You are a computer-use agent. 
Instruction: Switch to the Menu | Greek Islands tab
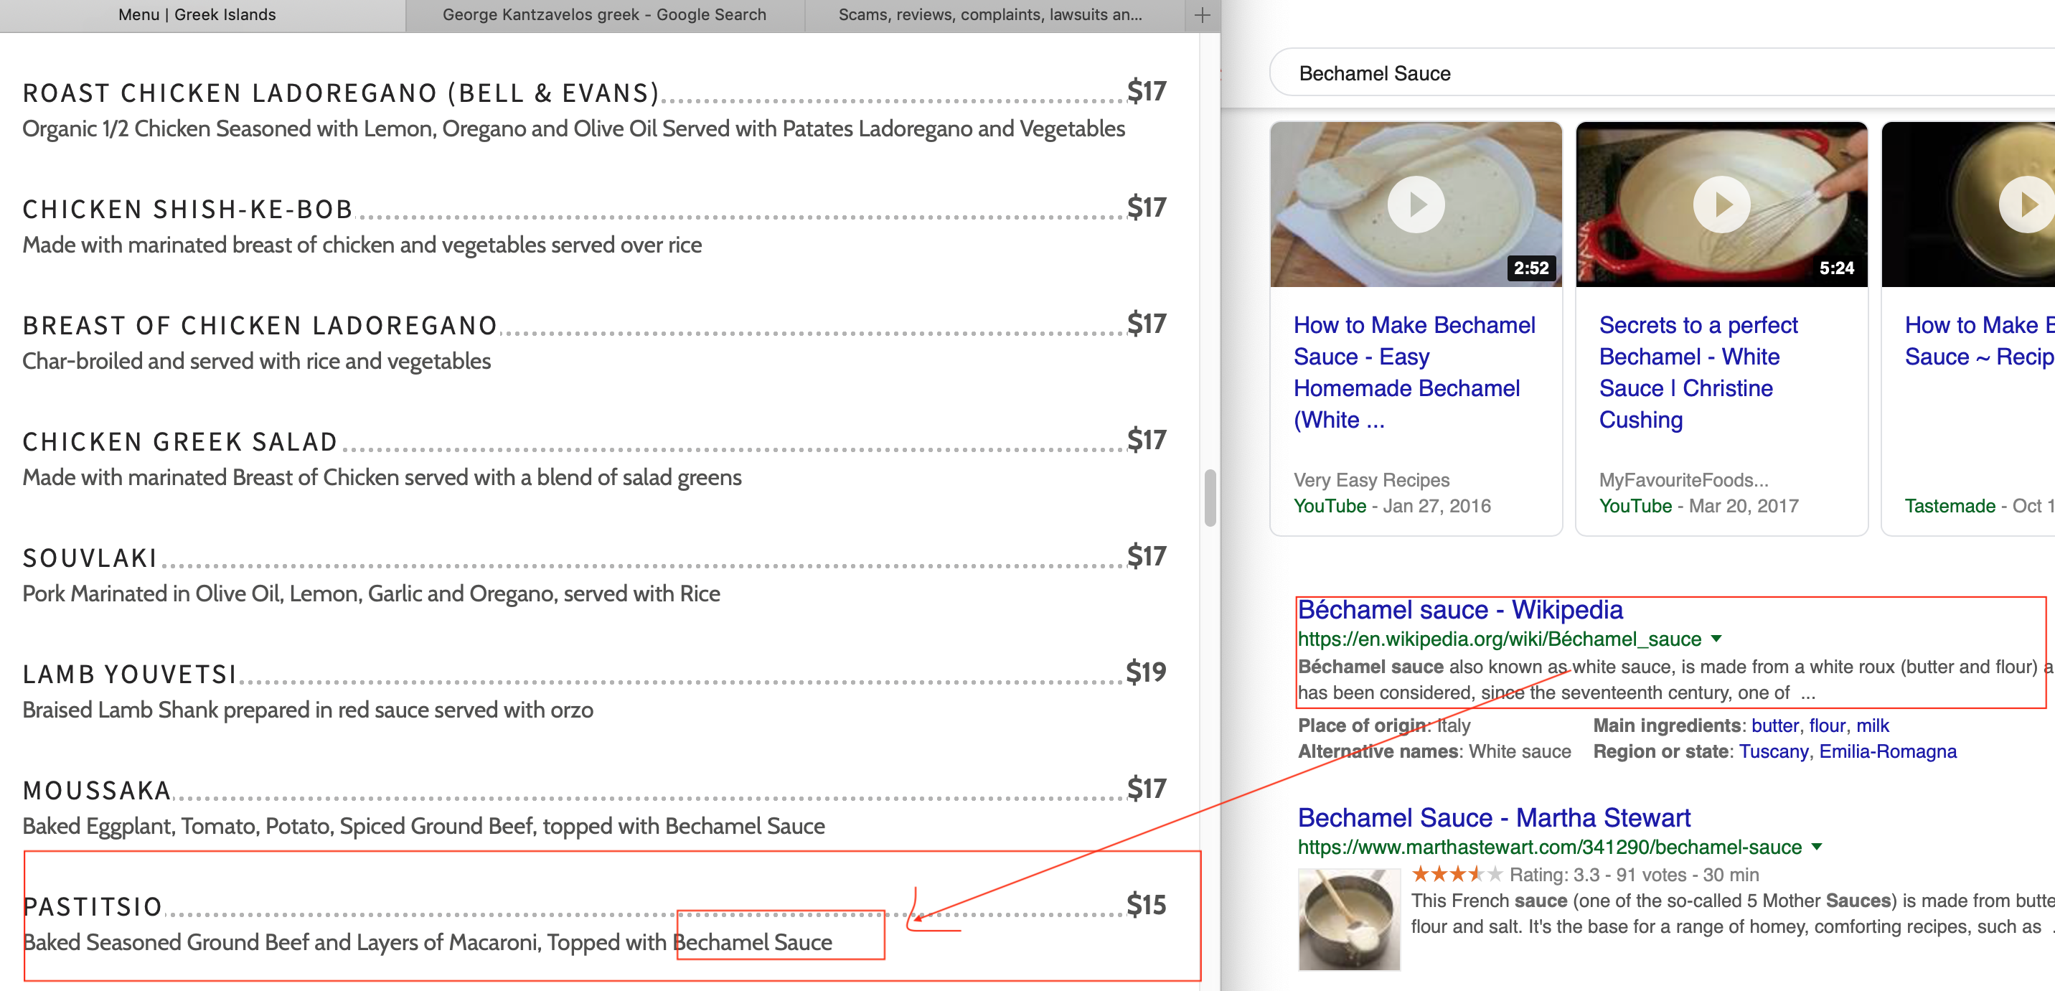[197, 14]
